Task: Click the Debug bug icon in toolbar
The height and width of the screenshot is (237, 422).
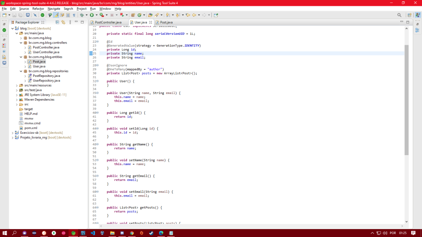Action: click(82, 15)
